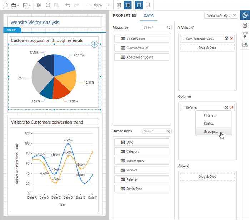Click the Copy icon in the toolbar
This screenshot has height=220, width=250.
(x=47, y=5)
